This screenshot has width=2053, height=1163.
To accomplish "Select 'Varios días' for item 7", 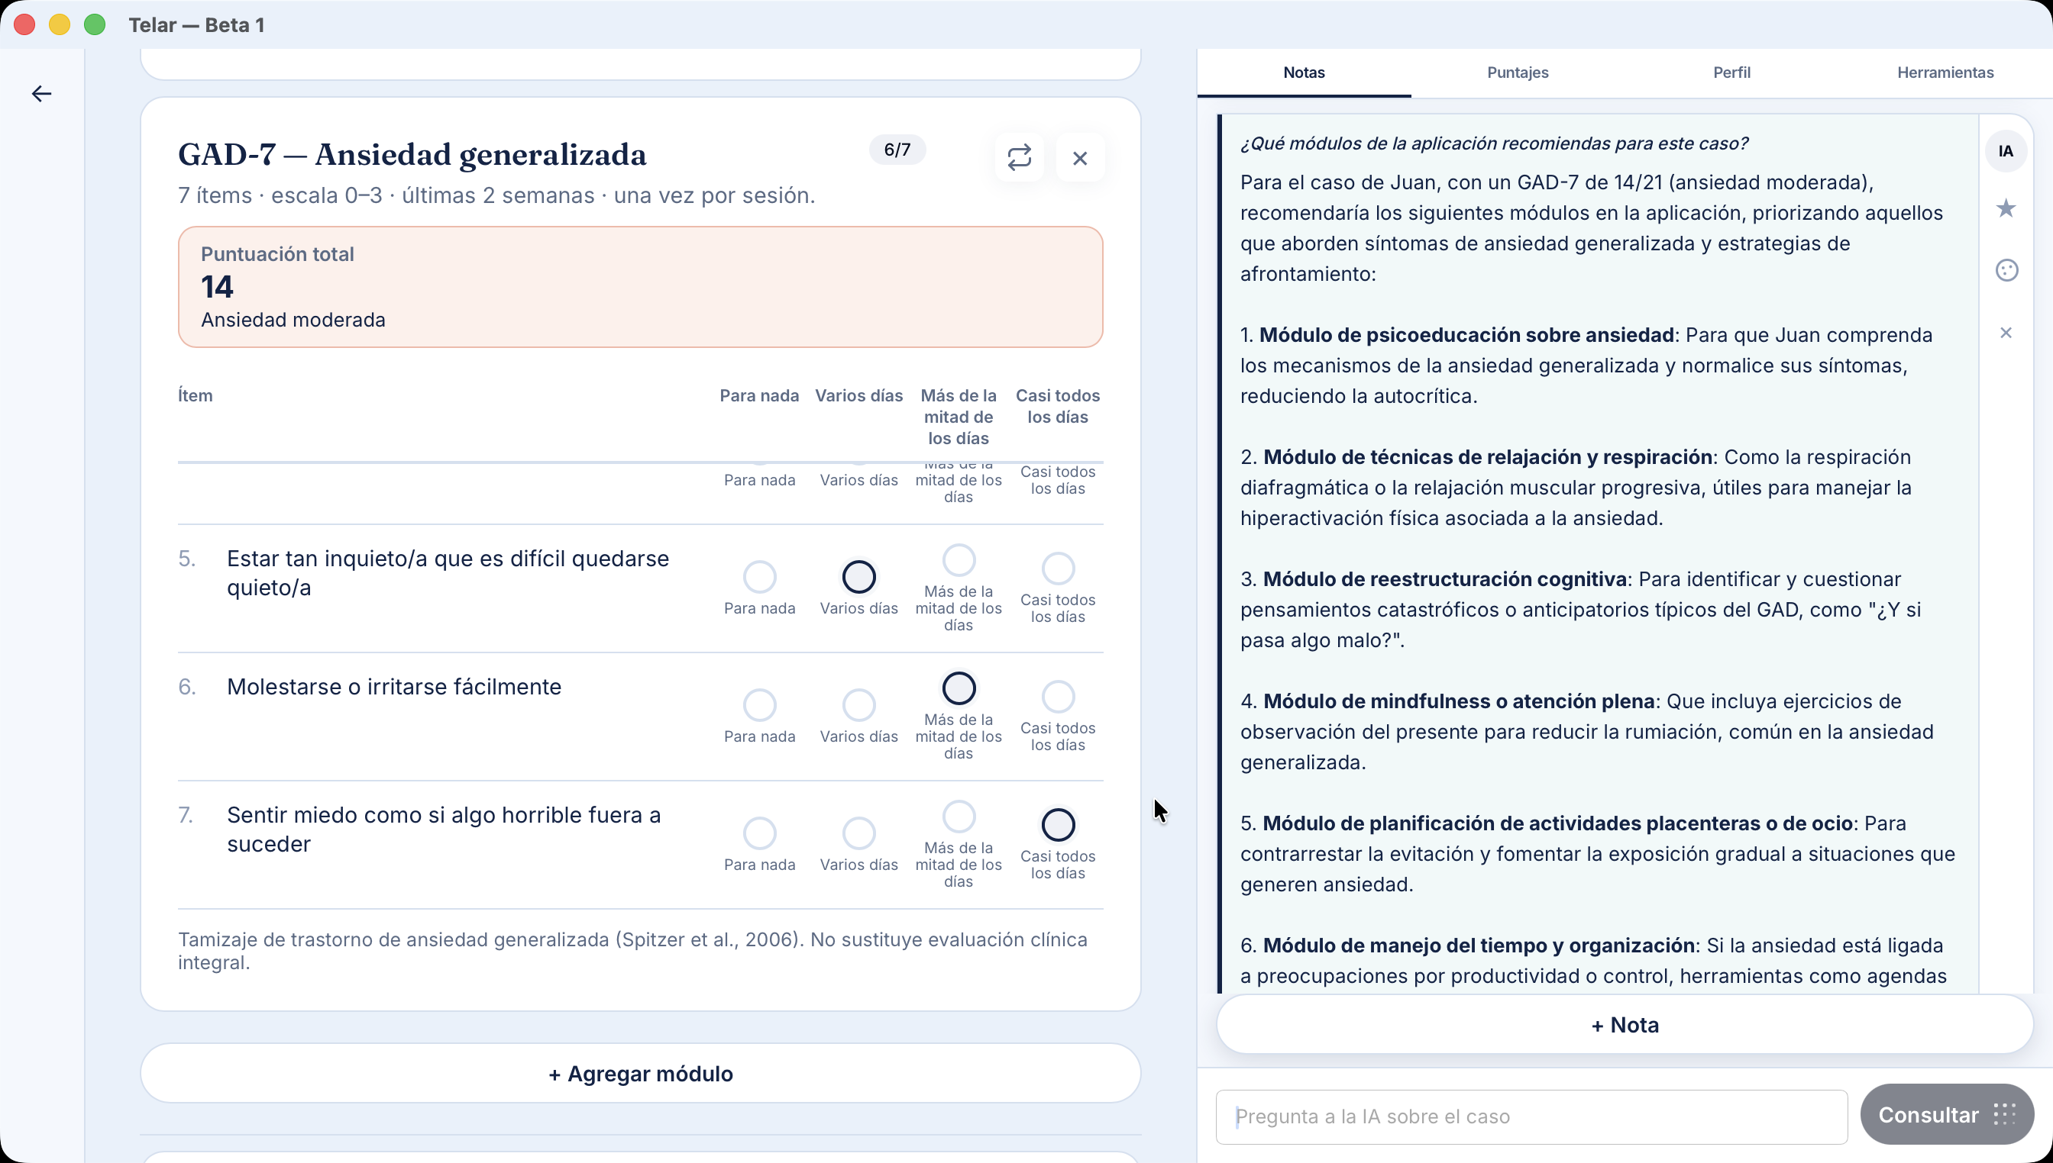I will coord(858,833).
